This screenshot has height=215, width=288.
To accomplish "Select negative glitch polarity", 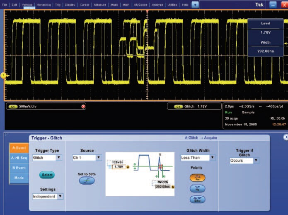I will click(197, 188).
